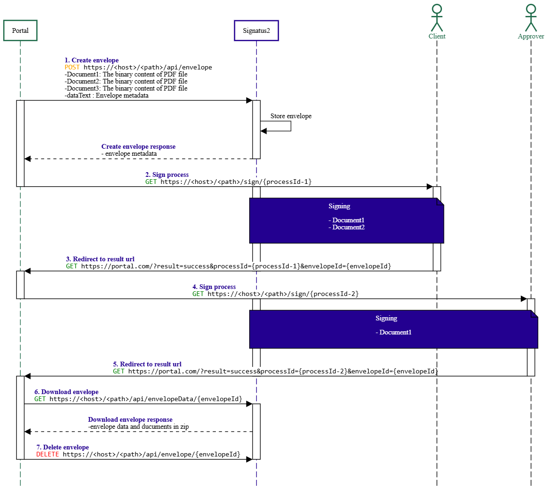The width and height of the screenshot is (548, 486).
Task: Click the "6. Download envelope" heading
Action: (66, 392)
